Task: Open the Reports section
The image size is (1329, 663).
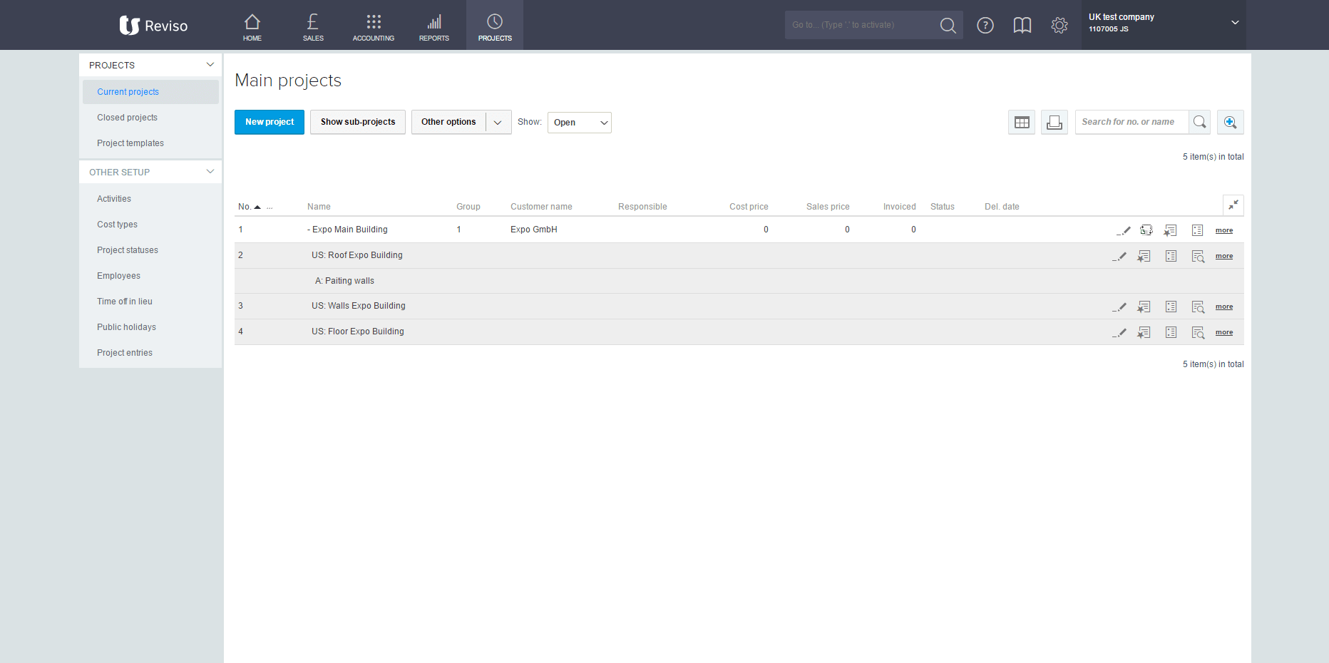Action: click(x=434, y=26)
